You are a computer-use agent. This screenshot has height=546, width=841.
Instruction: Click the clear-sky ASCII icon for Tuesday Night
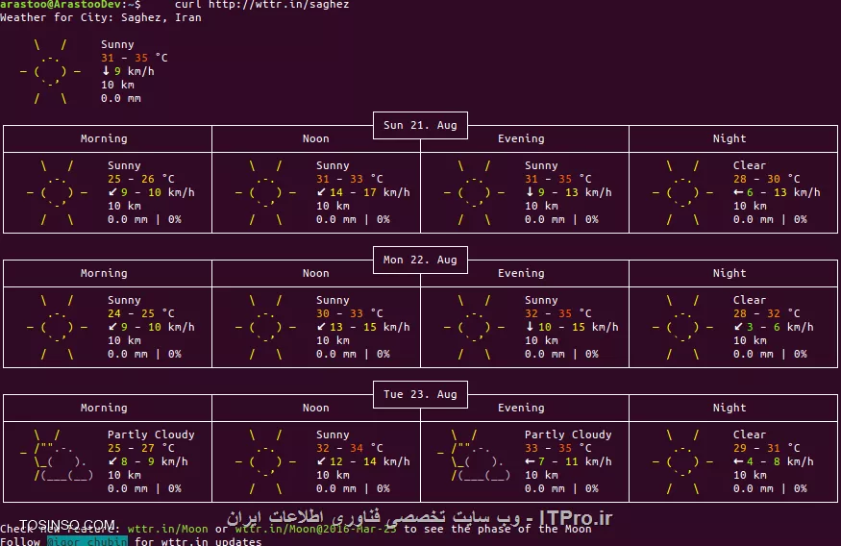click(x=682, y=461)
